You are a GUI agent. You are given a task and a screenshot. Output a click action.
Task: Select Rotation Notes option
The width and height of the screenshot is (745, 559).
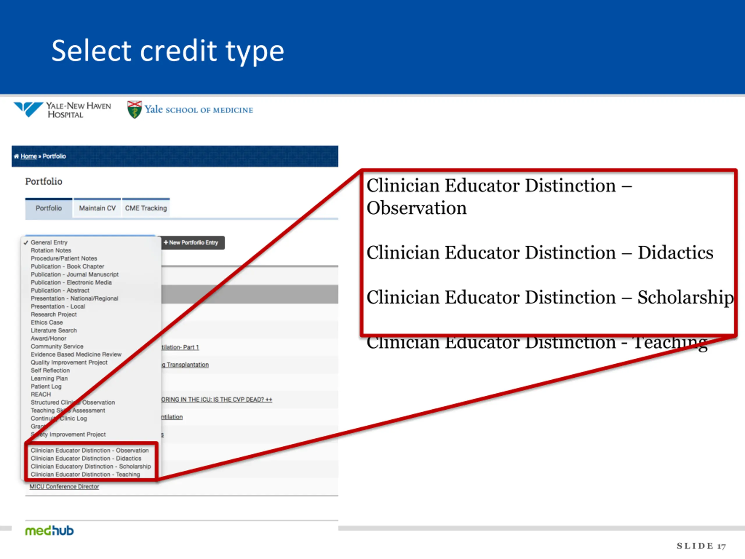tap(51, 251)
